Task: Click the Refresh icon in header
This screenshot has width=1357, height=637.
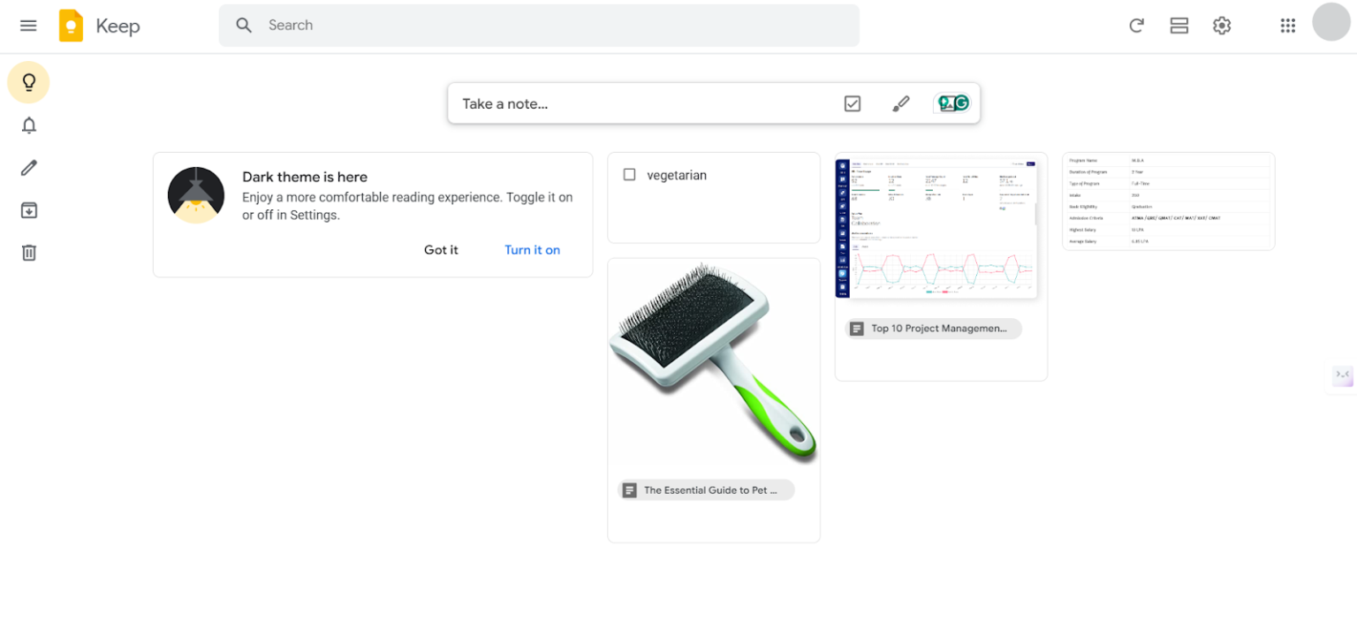Action: coord(1136,26)
